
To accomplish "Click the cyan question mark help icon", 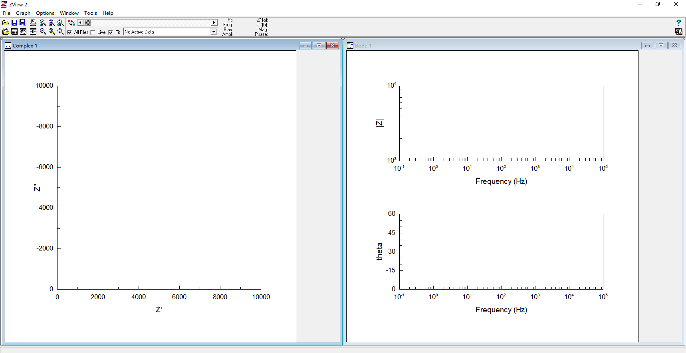I will tap(678, 23).
